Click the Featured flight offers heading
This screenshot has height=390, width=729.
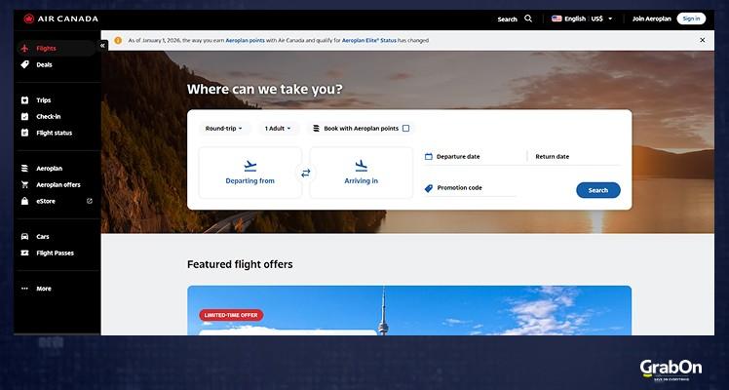pos(240,264)
